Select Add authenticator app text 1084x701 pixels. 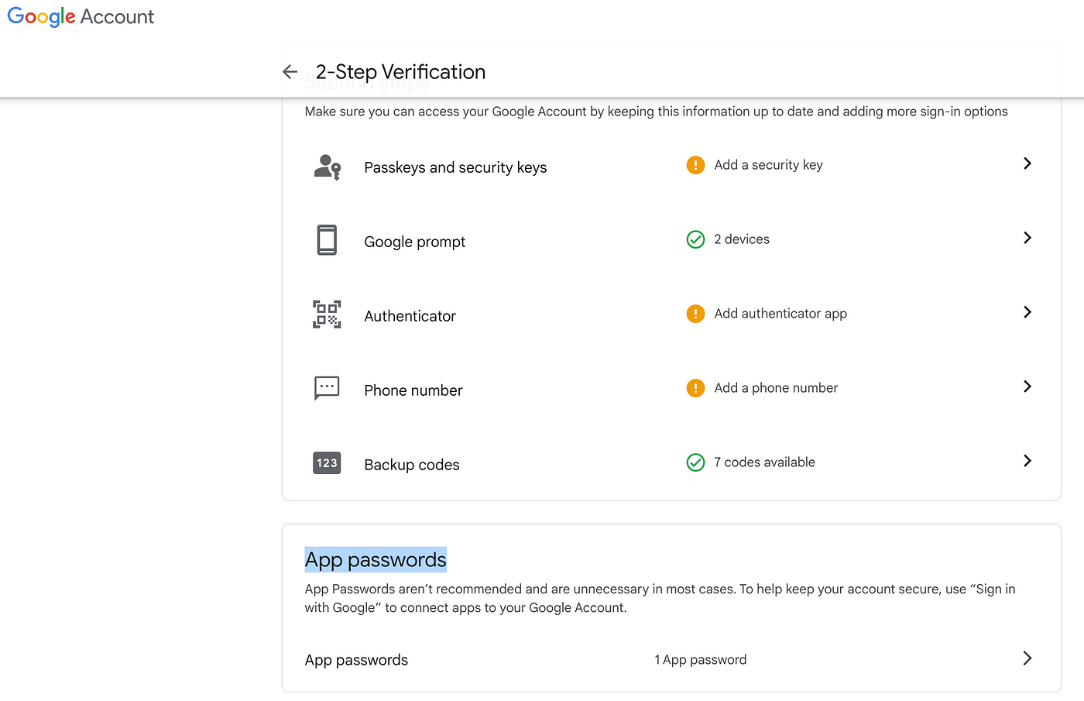tap(780, 314)
